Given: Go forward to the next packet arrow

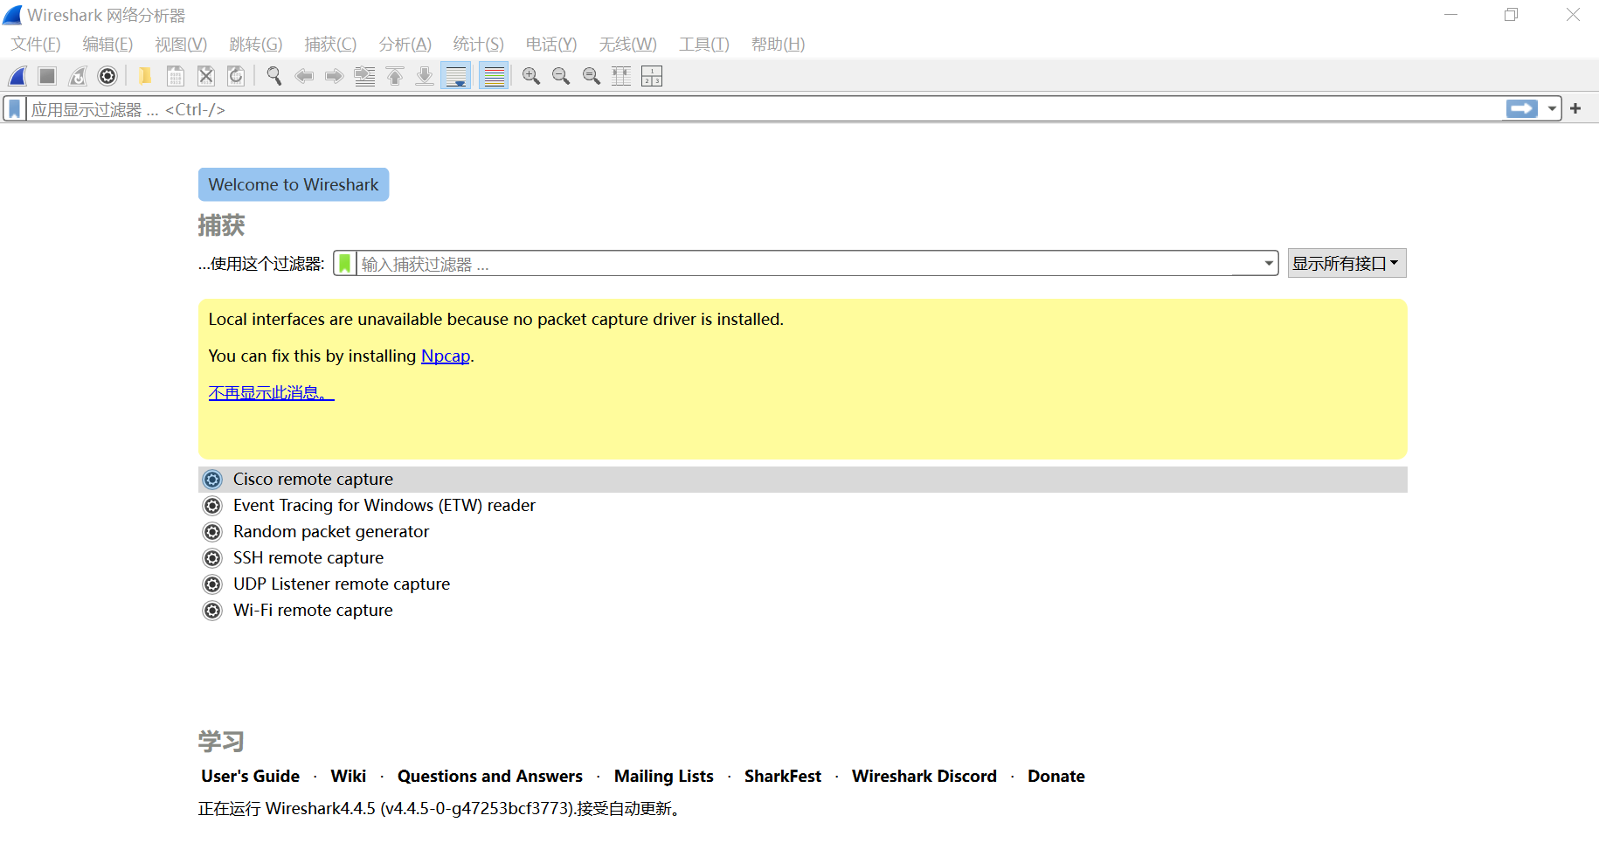Looking at the screenshot, I should (x=334, y=76).
